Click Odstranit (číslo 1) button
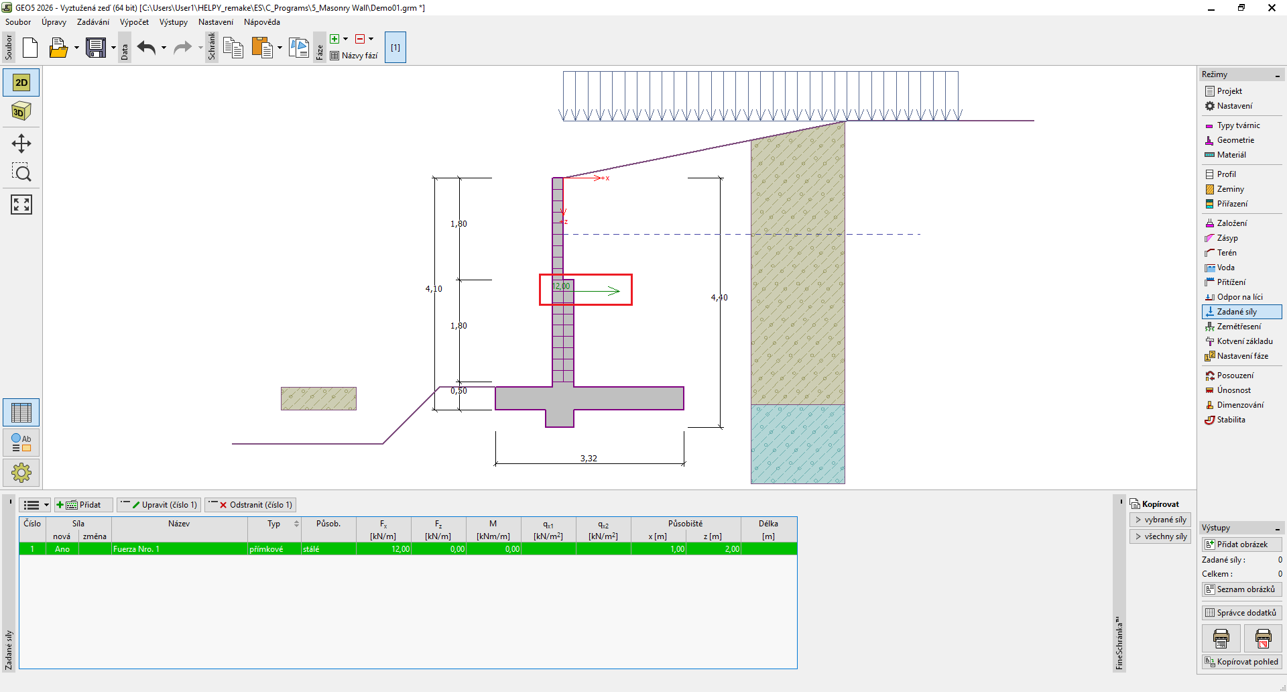Screen dimensions: 1287x692 tap(251, 505)
